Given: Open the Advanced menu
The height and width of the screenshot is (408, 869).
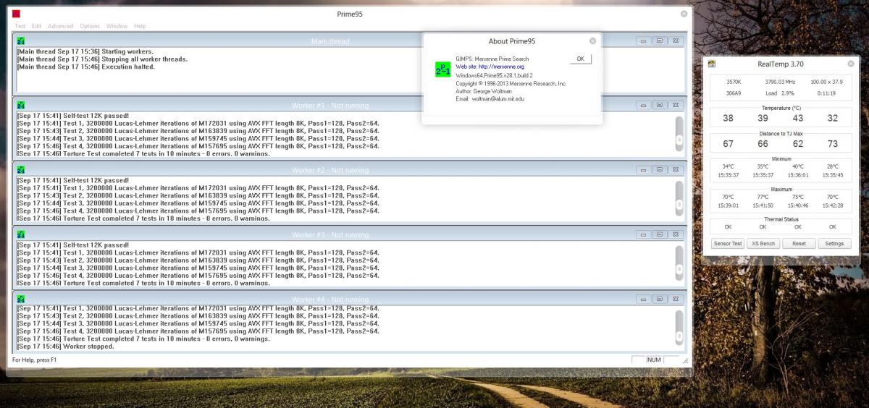Looking at the screenshot, I should point(60,26).
